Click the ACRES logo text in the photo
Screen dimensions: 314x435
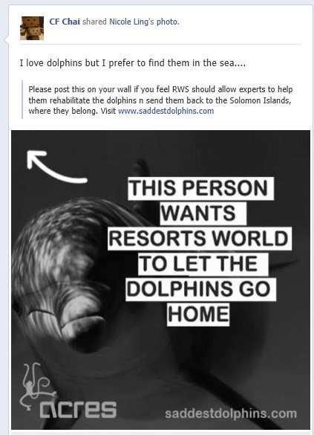point(78,409)
